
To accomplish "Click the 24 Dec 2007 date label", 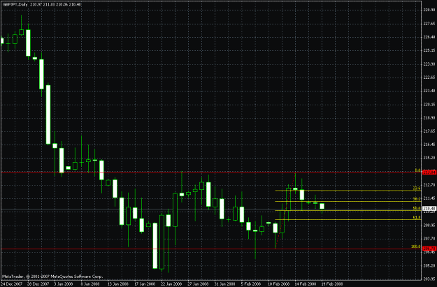I will 11,284.
